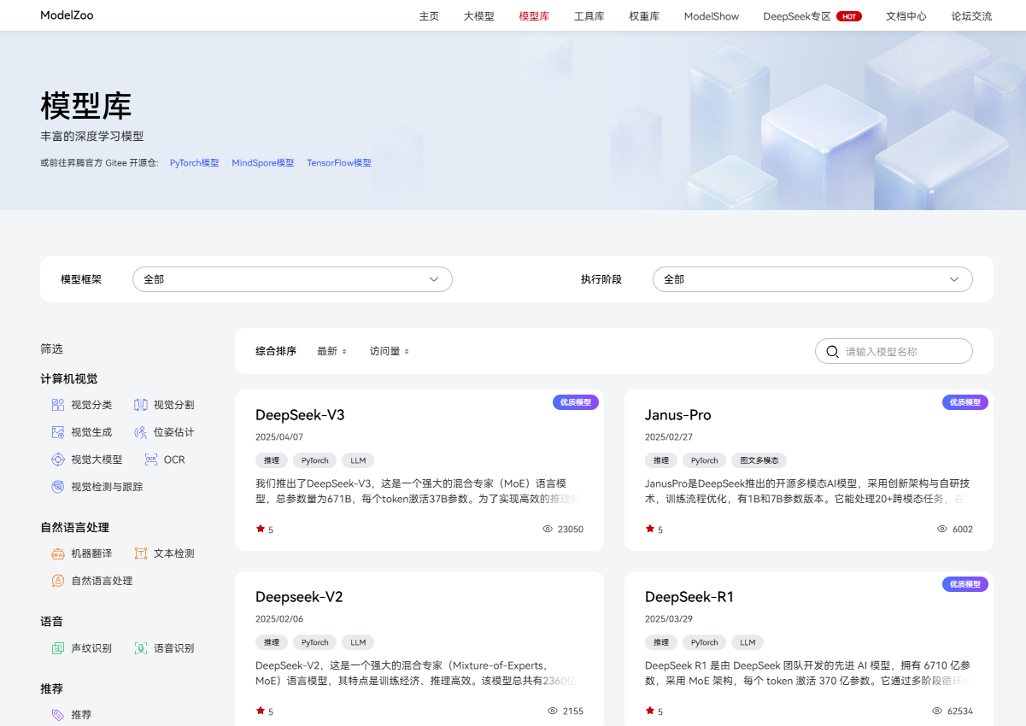Click the 声纹识别 filter icon
The image size is (1026, 726).
point(58,648)
